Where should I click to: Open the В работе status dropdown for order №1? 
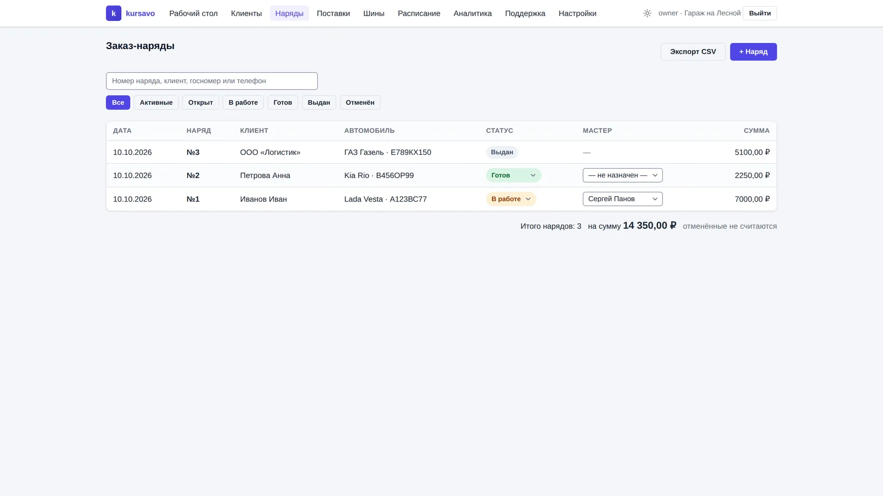click(x=511, y=199)
